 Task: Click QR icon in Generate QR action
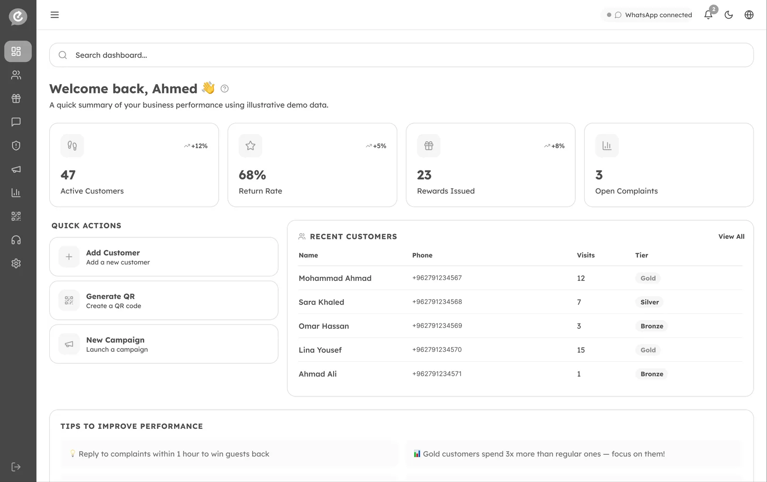(x=69, y=301)
